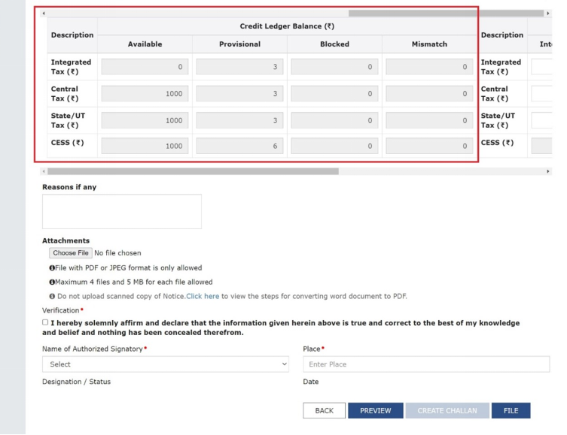Select CESS Provisional field showing 6
Screen dimensions: 567x435
point(239,146)
